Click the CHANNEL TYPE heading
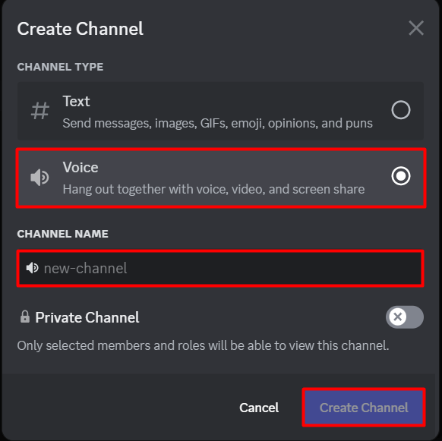Image resolution: width=442 pixels, height=441 pixels. (60, 67)
